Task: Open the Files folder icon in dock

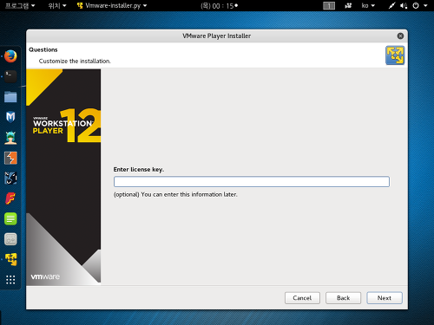Action: (10, 97)
